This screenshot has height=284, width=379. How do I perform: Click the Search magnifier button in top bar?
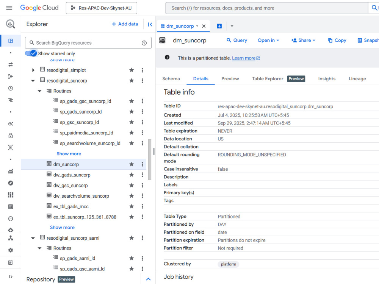374,8
